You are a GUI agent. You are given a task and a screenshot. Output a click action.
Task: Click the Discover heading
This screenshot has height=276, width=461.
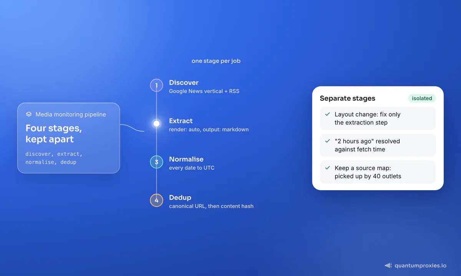coord(184,82)
